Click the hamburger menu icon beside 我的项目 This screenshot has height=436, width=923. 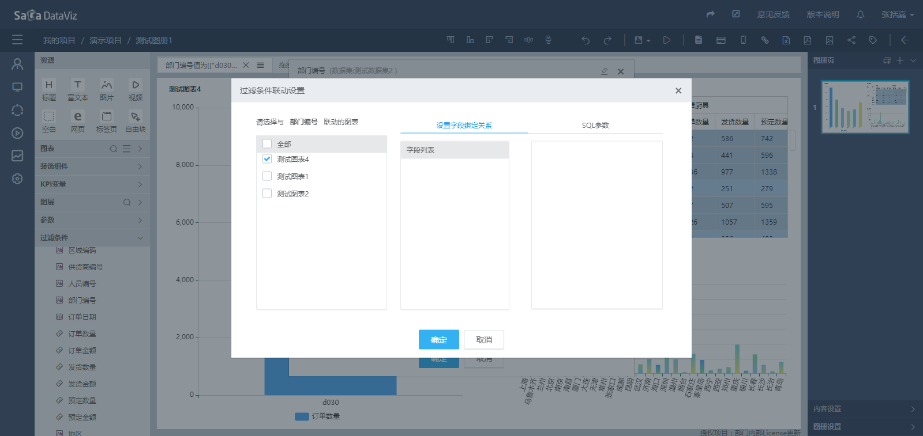[x=17, y=40]
